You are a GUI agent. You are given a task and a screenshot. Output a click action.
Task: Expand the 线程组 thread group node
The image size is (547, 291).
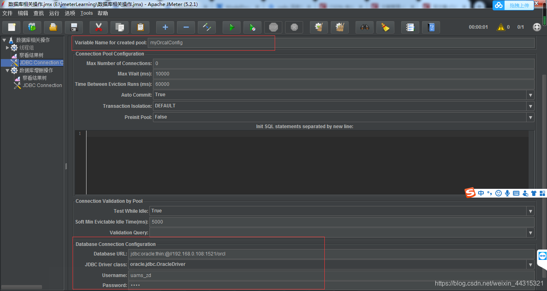pyautogui.click(x=7, y=48)
